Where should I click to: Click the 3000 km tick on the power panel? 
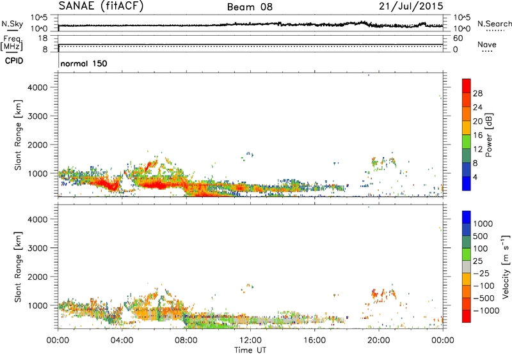coord(38,116)
